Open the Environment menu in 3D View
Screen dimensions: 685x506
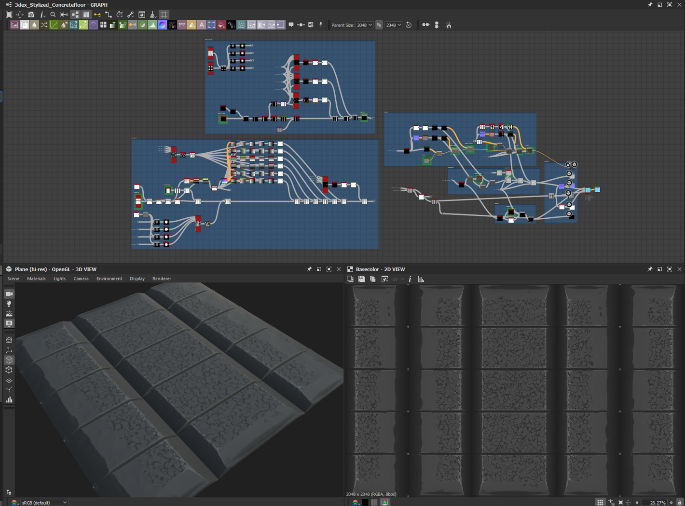(109, 279)
